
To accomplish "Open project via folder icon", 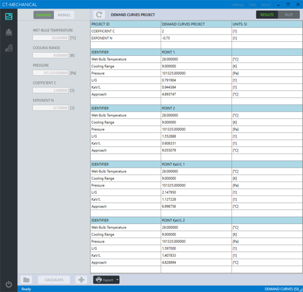I will coord(26,280).
